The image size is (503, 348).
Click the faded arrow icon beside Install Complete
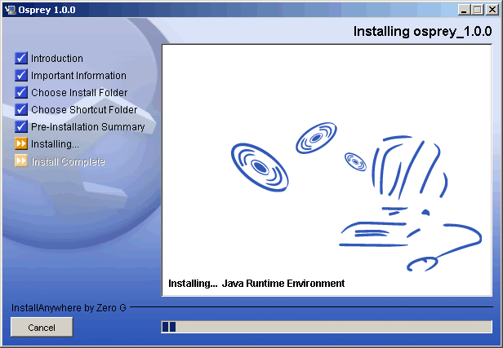click(21, 161)
